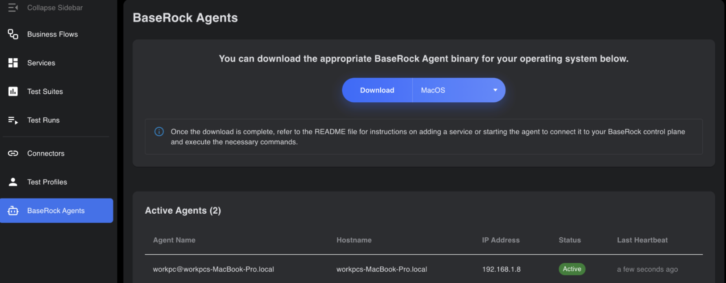The height and width of the screenshot is (283, 726).
Task: Select Test Profiles in the sidebar
Action: tap(47, 182)
